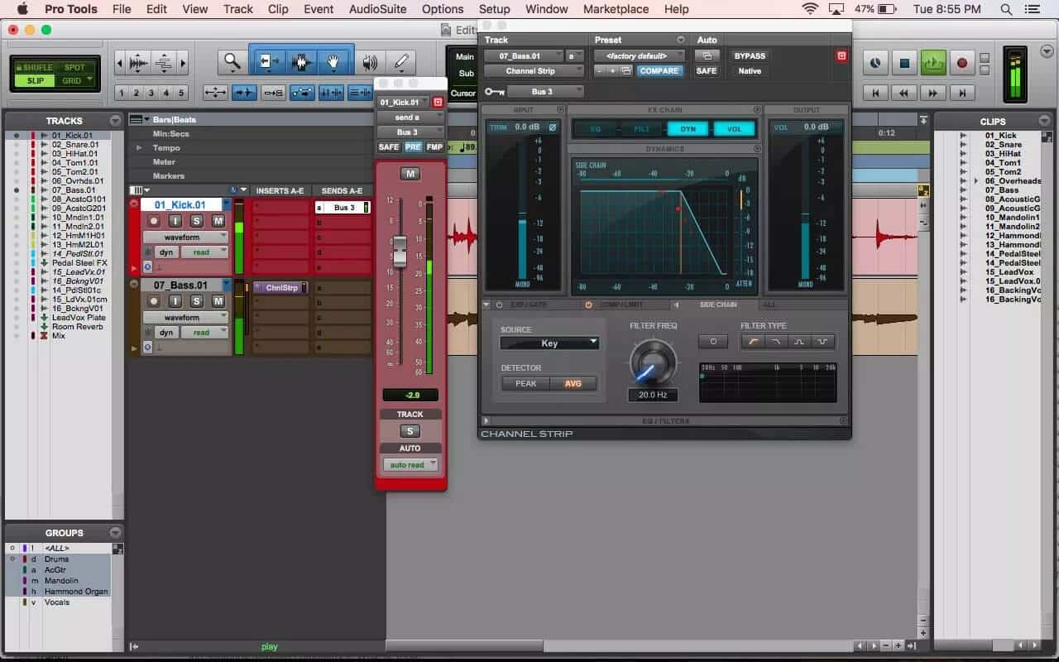Viewport: 1059px width, 662px height.
Task: Enable the SLIP edit mode
Action: [36, 80]
